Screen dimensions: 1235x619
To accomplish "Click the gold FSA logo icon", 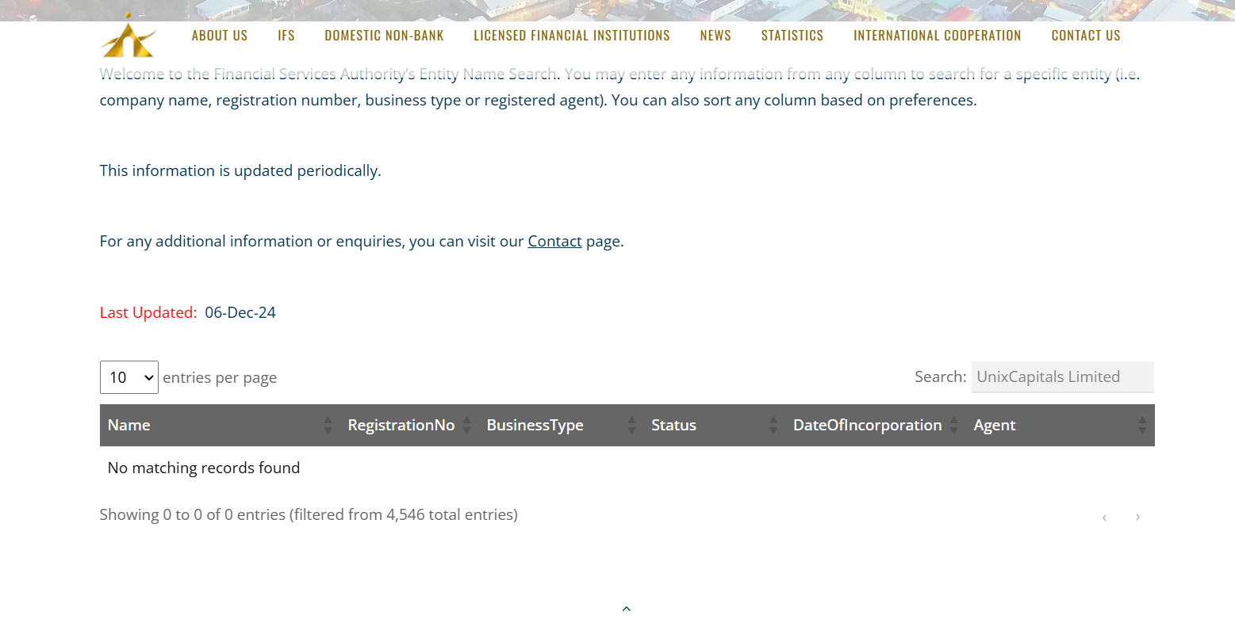I will click(x=128, y=36).
